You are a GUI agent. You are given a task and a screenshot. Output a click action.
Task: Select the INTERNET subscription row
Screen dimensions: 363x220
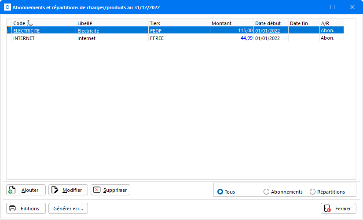24,38
